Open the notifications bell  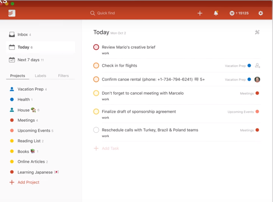point(216,13)
